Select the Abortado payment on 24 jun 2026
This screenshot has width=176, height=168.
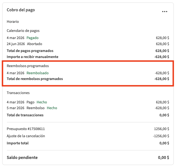point(34,44)
